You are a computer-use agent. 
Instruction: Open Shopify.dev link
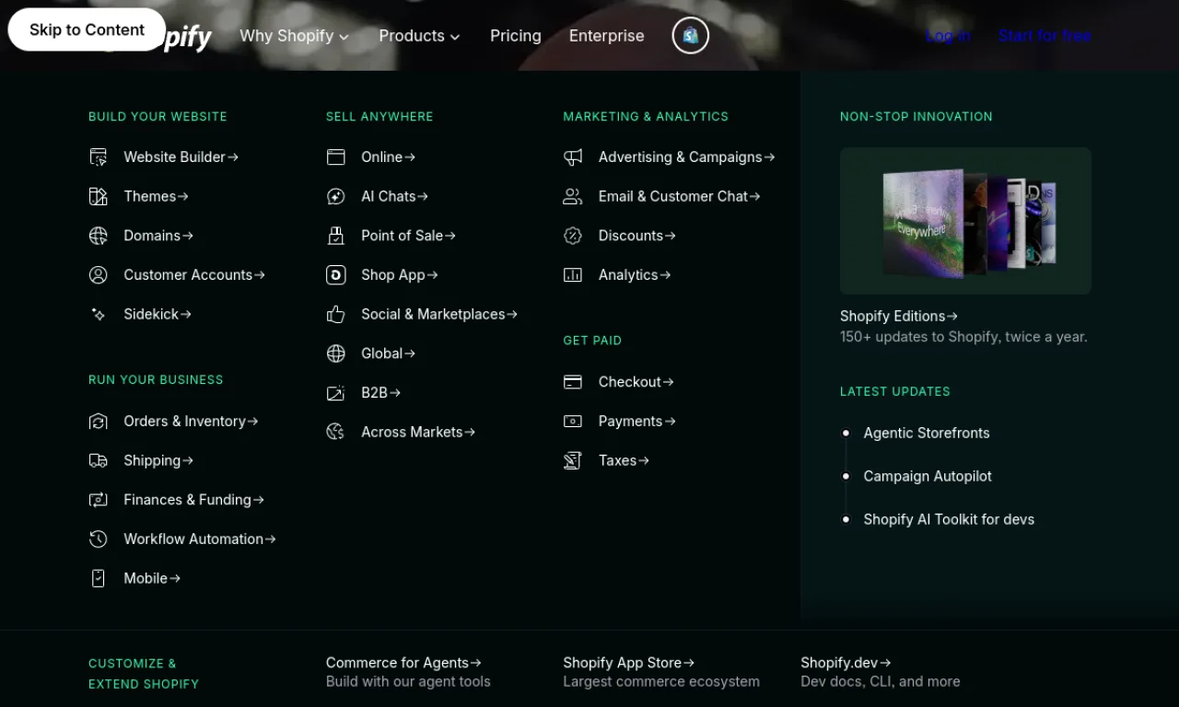[846, 663]
